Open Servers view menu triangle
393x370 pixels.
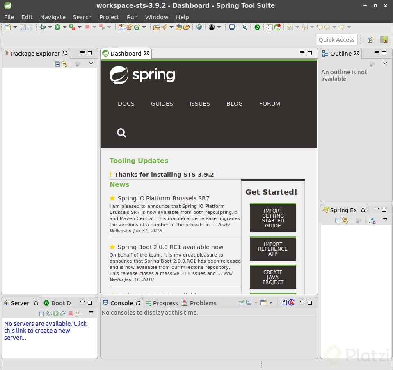coord(91,313)
